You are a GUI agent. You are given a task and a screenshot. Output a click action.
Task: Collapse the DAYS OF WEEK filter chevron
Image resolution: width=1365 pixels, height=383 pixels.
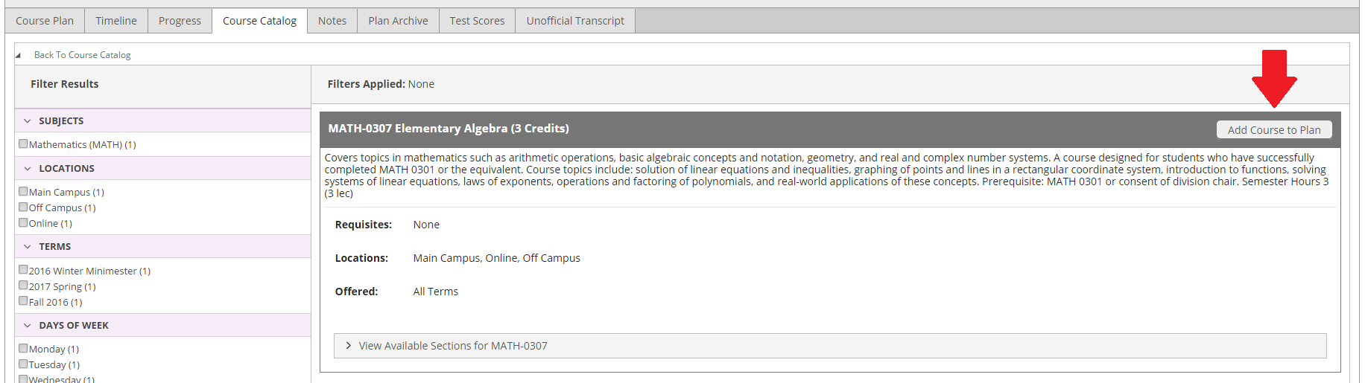pos(28,326)
